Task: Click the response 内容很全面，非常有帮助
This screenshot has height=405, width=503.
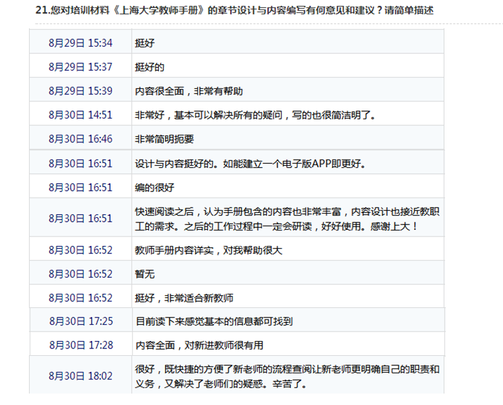Action: (189, 91)
